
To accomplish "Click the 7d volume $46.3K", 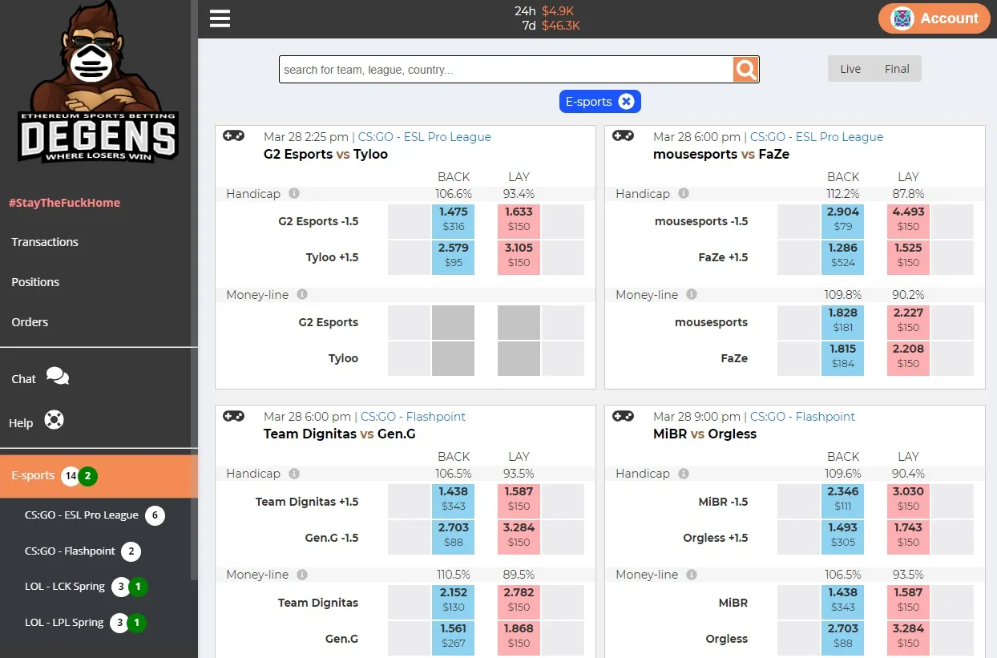I will pos(561,26).
